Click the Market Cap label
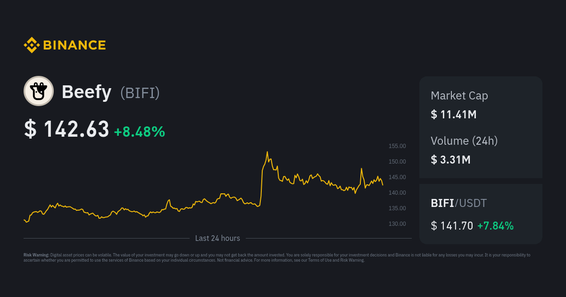Screen dimensions: 566x297 point(459,96)
